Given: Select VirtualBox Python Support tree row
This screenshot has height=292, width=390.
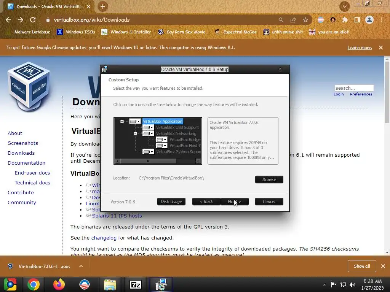Looking at the screenshot, I should tap(178, 152).
